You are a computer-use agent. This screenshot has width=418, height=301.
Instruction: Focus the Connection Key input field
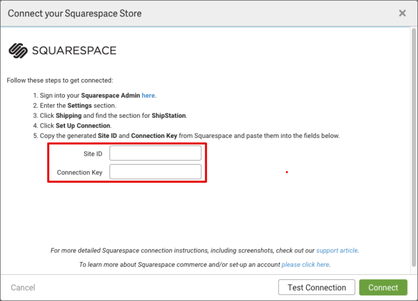click(x=155, y=172)
